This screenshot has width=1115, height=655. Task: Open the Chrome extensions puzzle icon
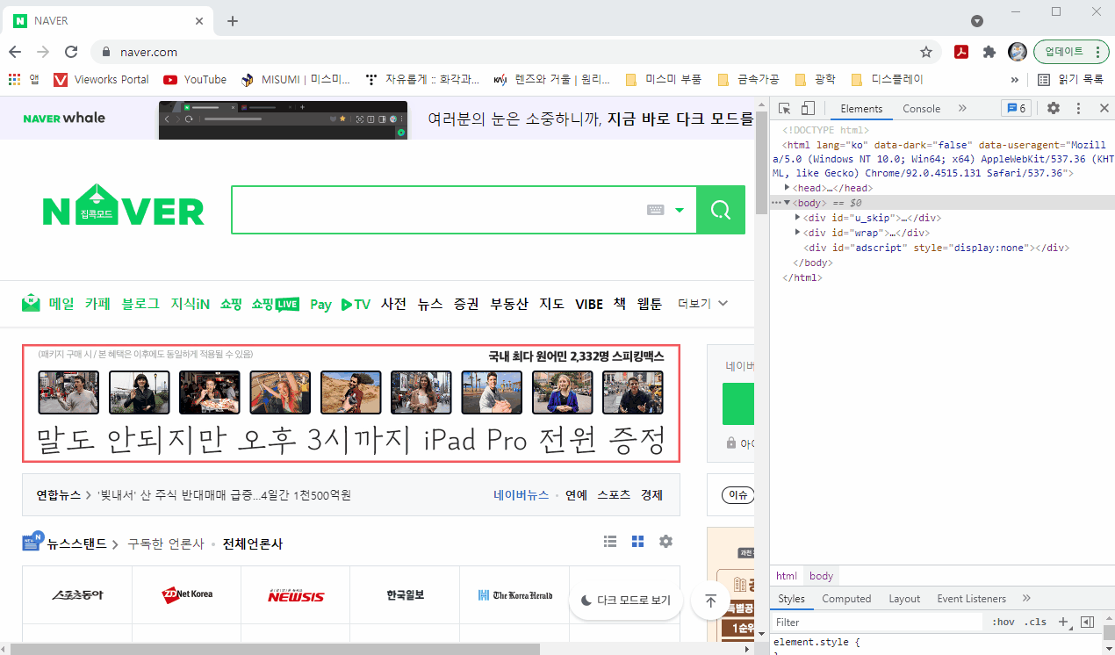pyautogui.click(x=989, y=52)
